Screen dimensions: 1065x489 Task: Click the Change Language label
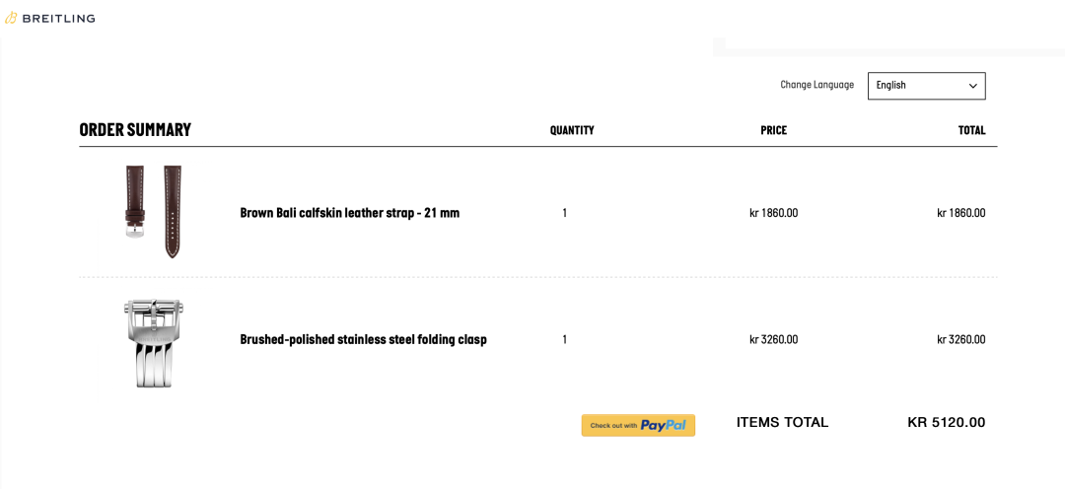tap(816, 86)
